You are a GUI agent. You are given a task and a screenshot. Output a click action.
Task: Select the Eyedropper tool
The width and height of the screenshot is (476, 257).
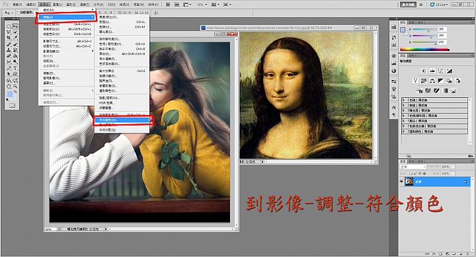[15, 38]
